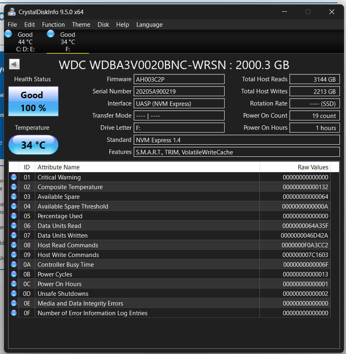
Task: Click the 34 °C temperature button
Action: click(34, 145)
